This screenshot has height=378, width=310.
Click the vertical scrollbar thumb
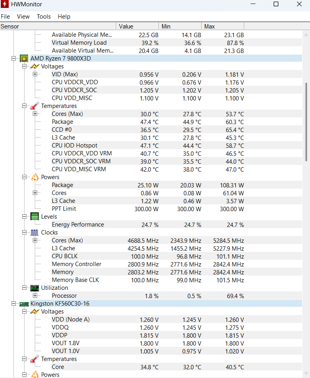(x=306, y=122)
